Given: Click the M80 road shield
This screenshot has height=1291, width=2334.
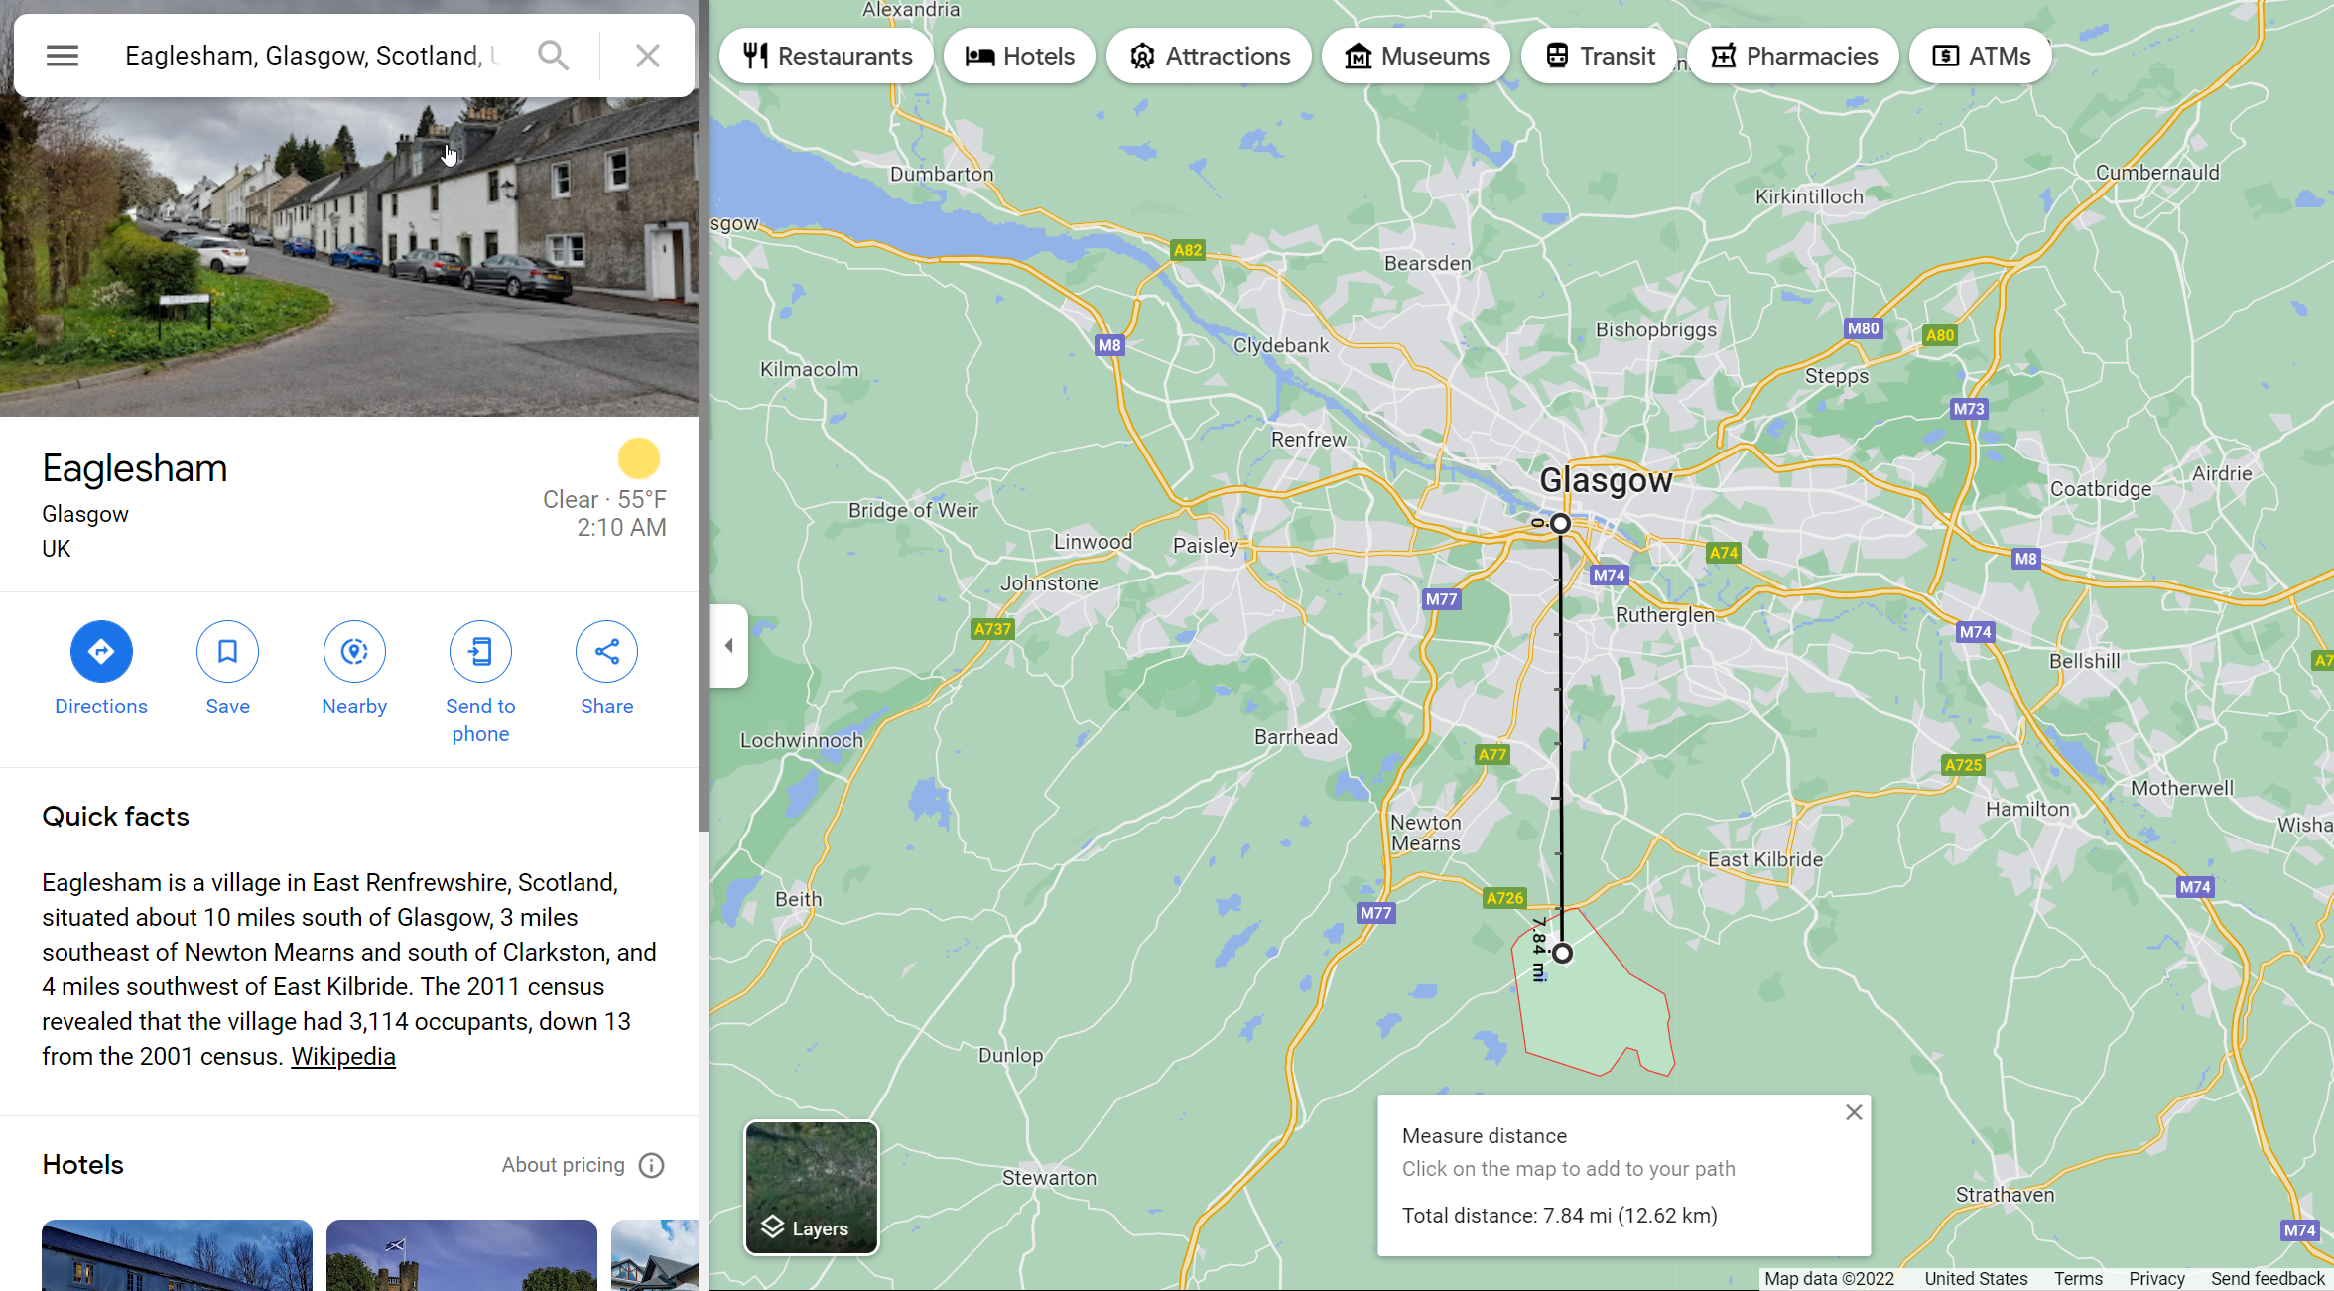Looking at the screenshot, I should point(1863,328).
